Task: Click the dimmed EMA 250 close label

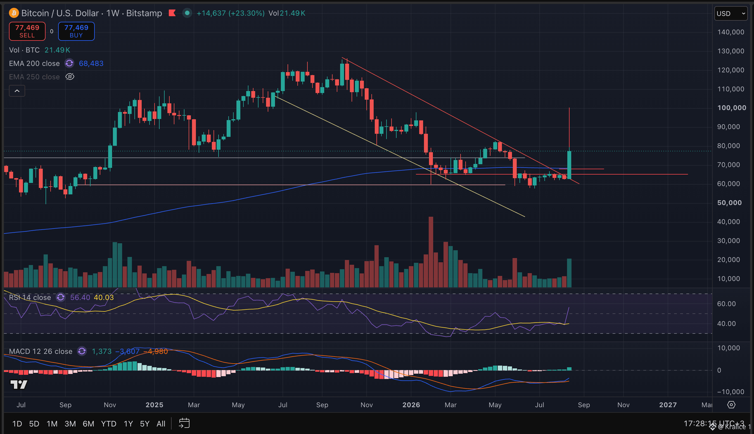Action: click(x=34, y=77)
